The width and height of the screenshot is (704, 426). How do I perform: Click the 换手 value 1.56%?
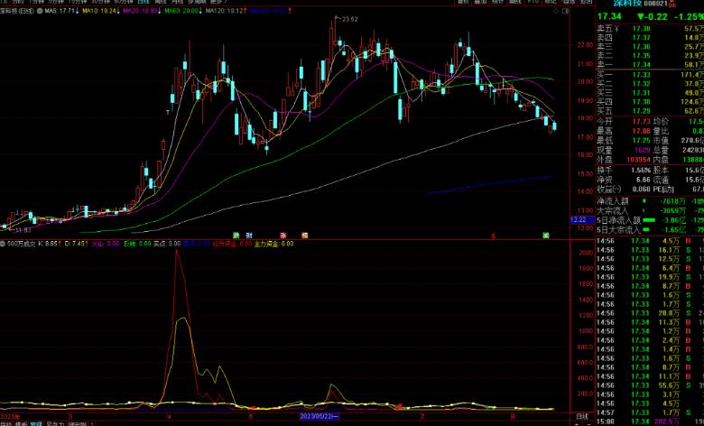641,171
